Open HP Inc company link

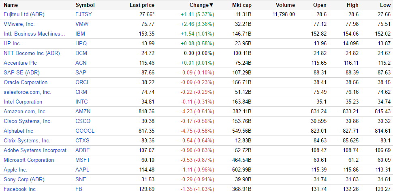(x=12, y=43)
